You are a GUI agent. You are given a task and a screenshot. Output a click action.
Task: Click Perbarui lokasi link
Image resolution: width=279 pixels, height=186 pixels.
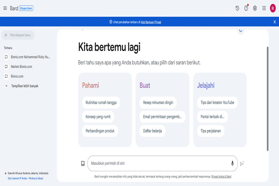(x=36, y=178)
